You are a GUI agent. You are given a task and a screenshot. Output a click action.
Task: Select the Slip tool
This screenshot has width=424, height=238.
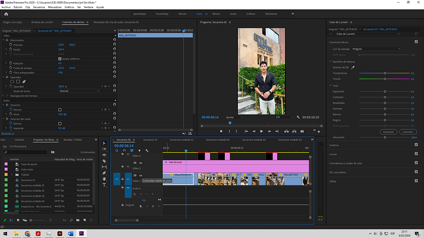click(x=104, y=167)
